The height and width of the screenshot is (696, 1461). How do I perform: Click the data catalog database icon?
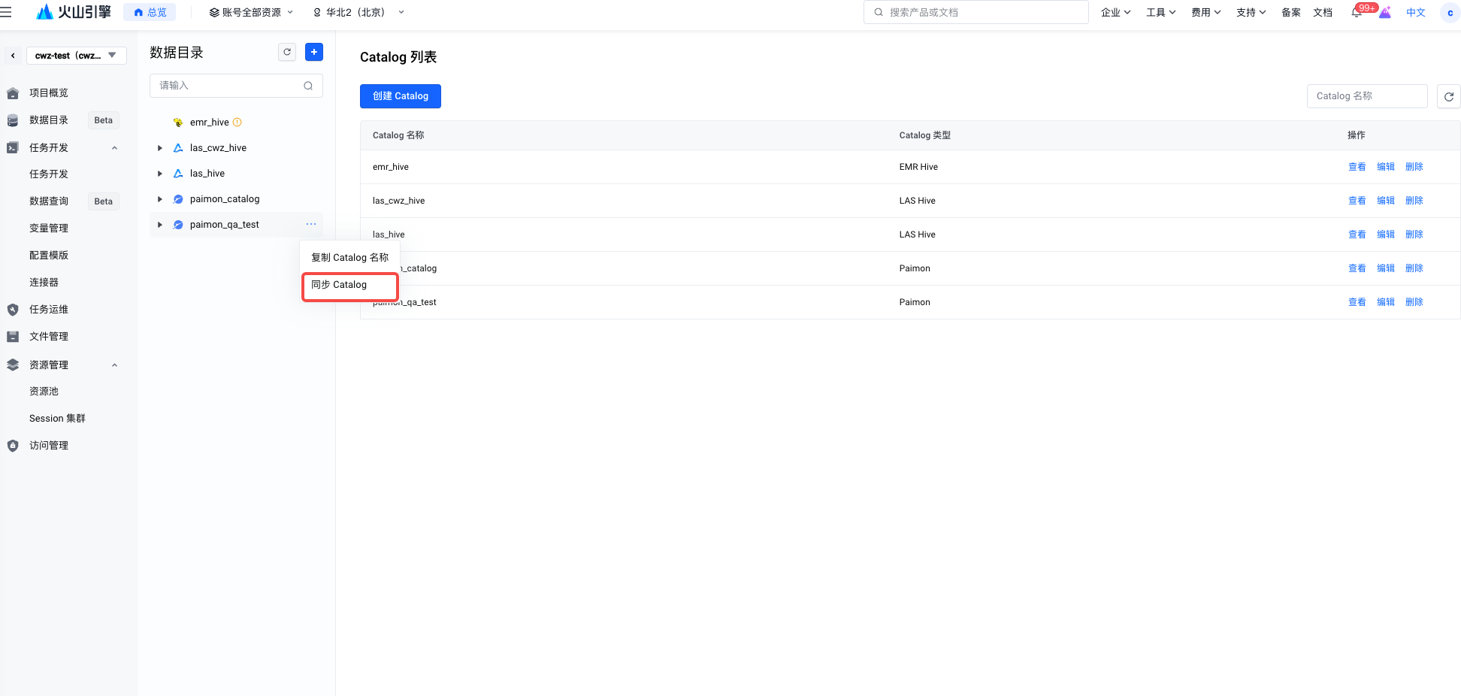point(13,120)
